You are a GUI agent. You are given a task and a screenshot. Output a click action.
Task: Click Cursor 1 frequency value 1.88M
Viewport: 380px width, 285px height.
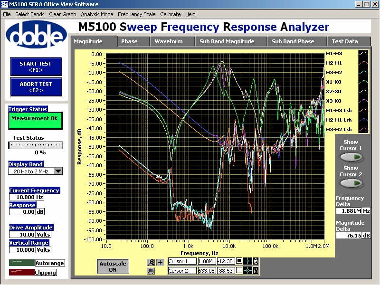coord(207,261)
